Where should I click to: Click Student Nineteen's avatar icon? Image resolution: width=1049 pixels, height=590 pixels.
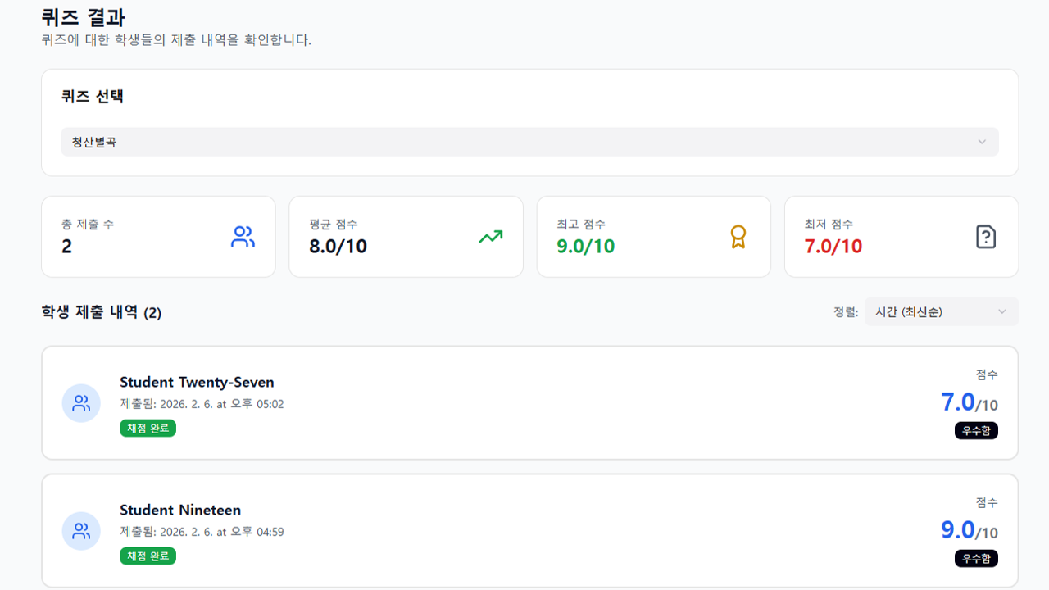(x=81, y=531)
